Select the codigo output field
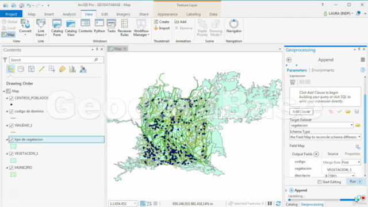The height and width of the screenshot is (207, 368). coord(300,162)
